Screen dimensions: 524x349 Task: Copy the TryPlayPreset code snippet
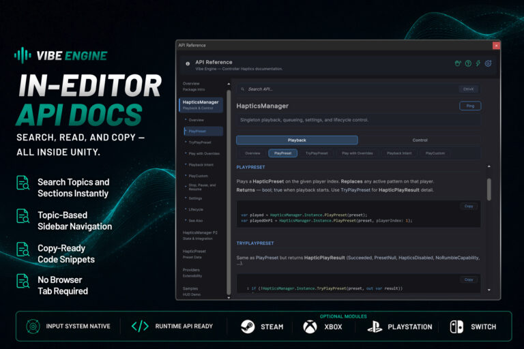(469, 279)
